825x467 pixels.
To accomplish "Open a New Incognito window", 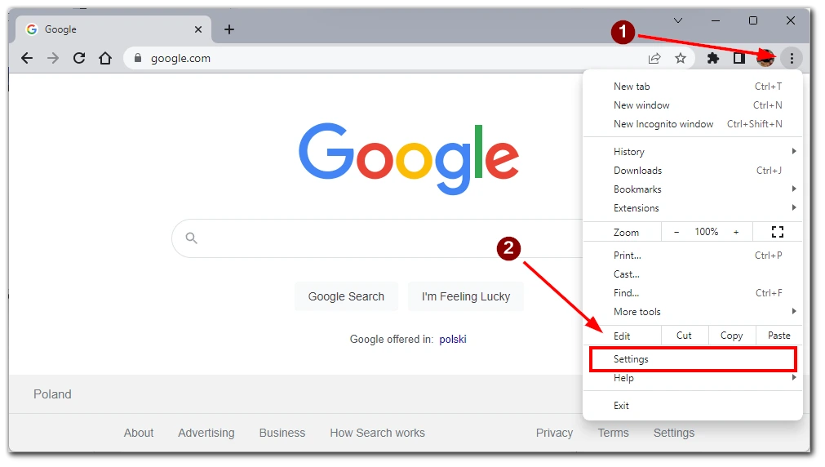I will click(x=693, y=124).
